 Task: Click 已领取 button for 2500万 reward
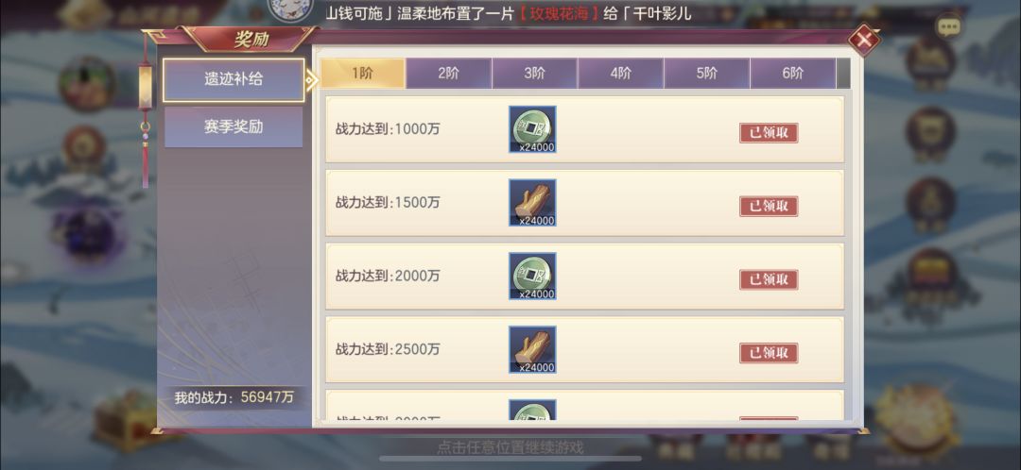769,353
